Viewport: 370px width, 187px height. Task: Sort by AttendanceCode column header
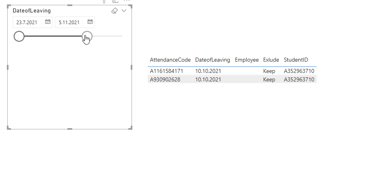point(170,60)
